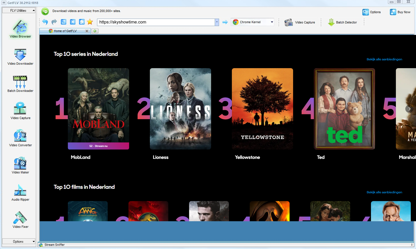Open 'Bekijk alle aanbiedingen' for Top 10 films
Viewport: 416px width, 249px height.
[x=384, y=192]
